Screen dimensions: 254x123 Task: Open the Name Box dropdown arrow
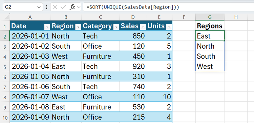pos(39,7)
